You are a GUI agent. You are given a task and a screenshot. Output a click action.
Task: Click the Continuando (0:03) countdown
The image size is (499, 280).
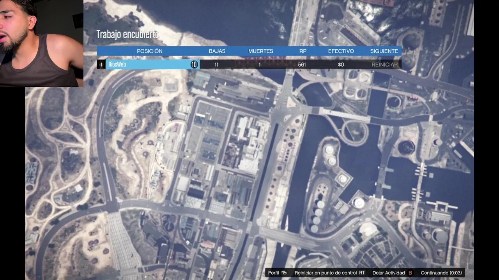click(x=441, y=273)
